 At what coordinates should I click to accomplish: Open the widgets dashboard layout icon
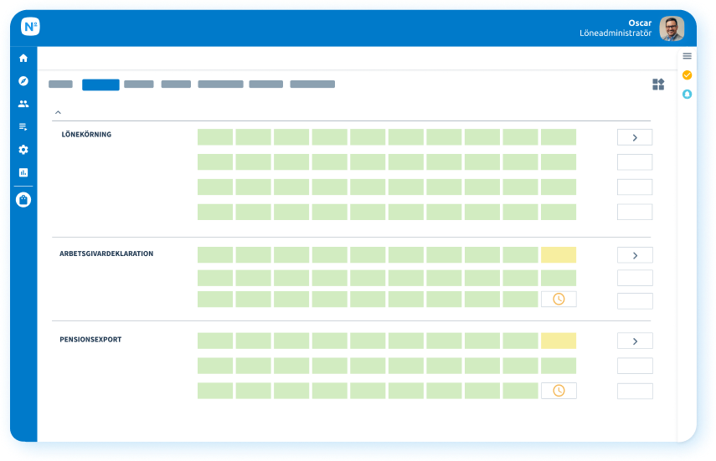pyautogui.click(x=658, y=85)
